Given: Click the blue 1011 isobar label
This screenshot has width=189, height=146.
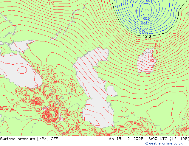Looking at the screenshot, I should click(x=141, y=32).
